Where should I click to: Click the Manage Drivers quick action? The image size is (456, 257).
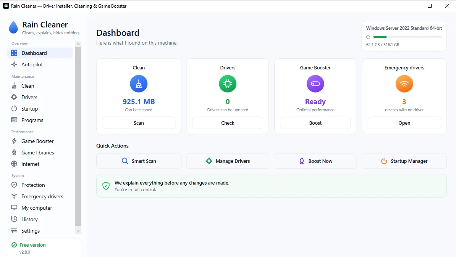228,161
